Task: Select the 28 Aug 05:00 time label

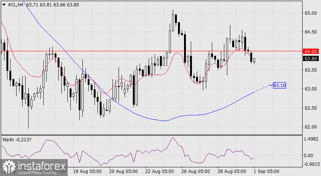Action: tap(232, 171)
